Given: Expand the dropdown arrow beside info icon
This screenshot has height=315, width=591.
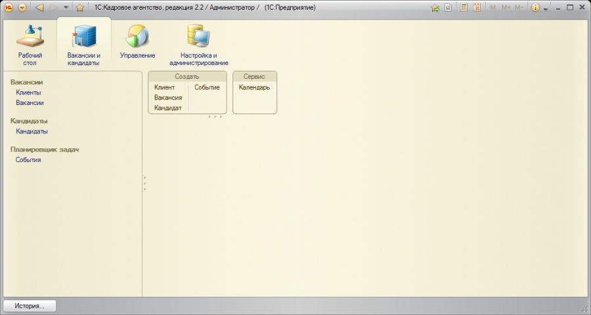Looking at the screenshot, I should [x=546, y=9].
